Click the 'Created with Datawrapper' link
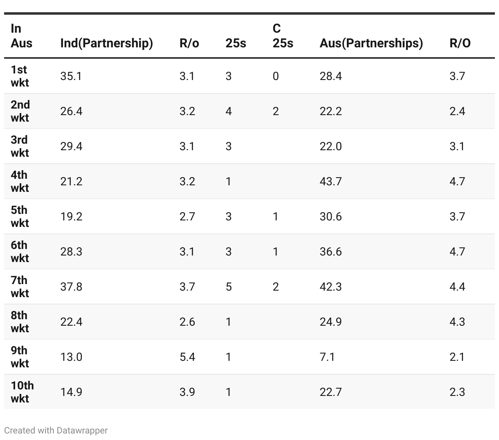Screen dimensions: 499x440 [56, 430]
